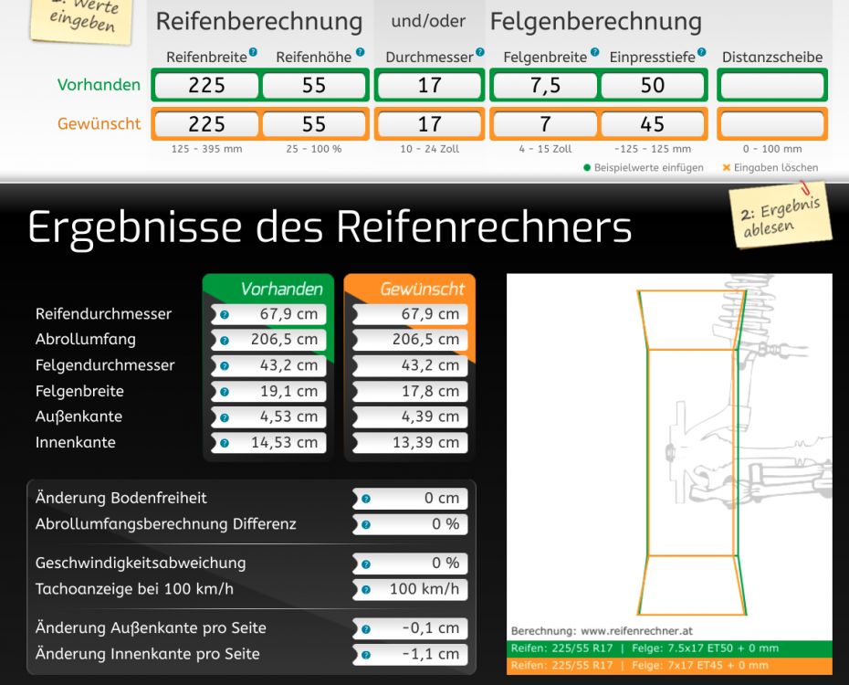Open help icon for Geschwindigkeitsabweichung
The image size is (849, 685).
click(366, 564)
